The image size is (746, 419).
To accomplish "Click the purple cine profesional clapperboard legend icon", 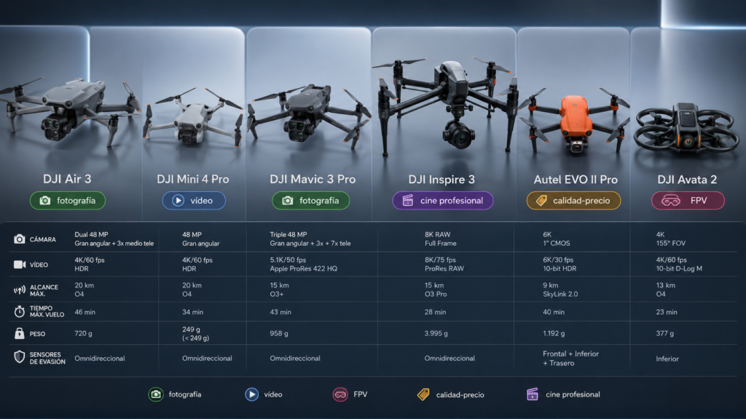I will [533, 394].
